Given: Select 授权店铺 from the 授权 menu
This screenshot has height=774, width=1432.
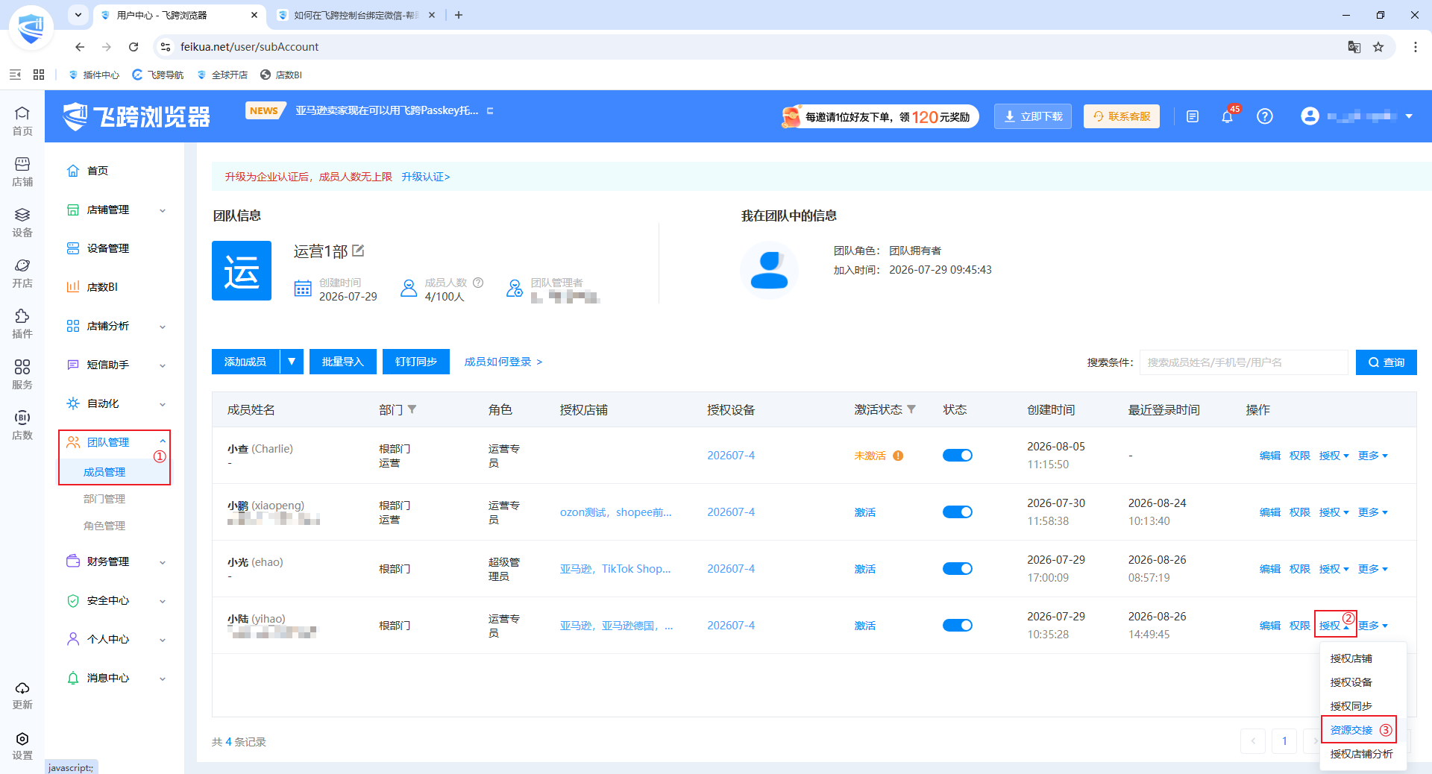Looking at the screenshot, I should (1351, 658).
